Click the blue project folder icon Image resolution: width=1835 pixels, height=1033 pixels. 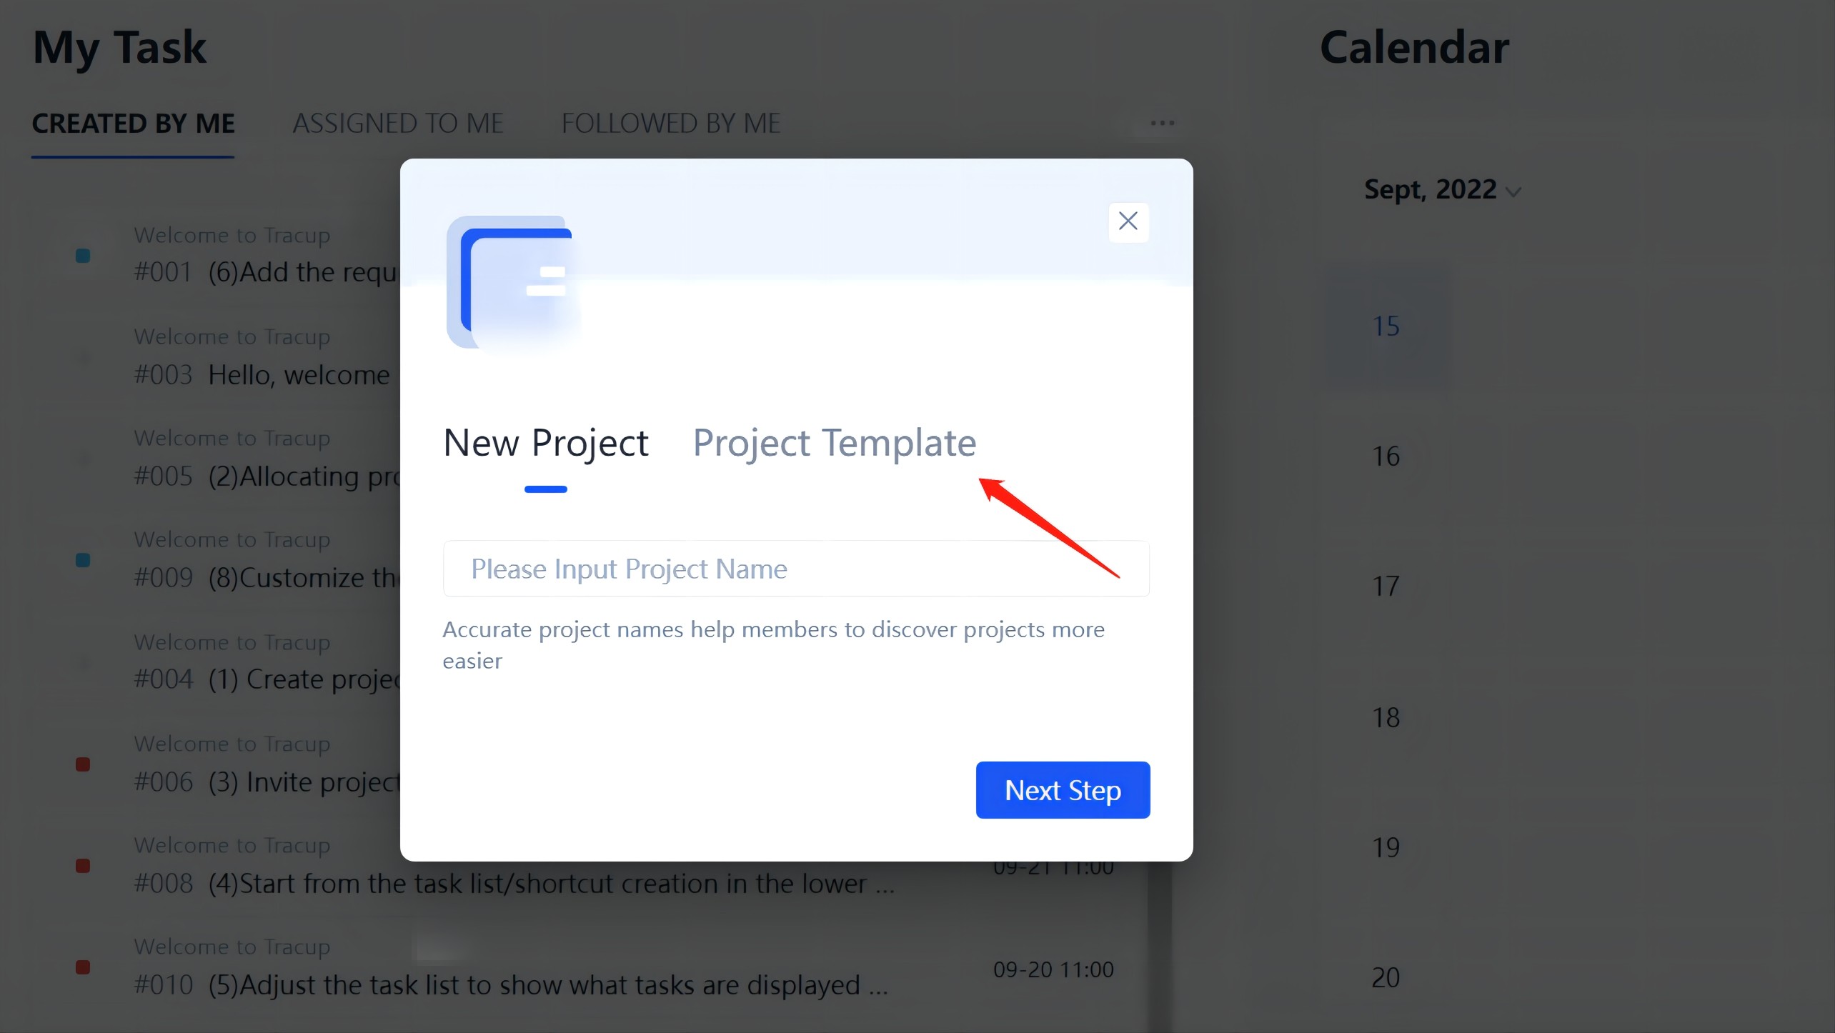[513, 283]
